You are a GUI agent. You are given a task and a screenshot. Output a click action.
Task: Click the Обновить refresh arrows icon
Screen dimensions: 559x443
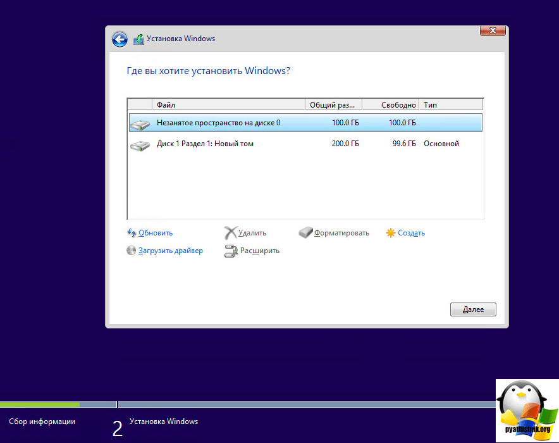(132, 232)
